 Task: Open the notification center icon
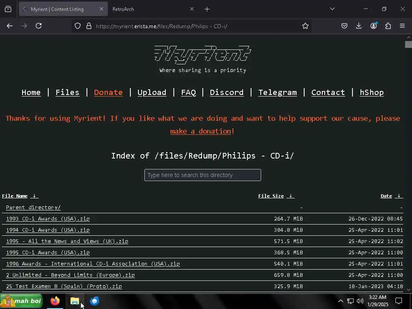coord(399,301)
